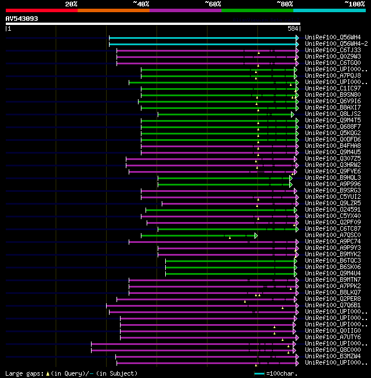Open hit UniRef100_C1IC97

(333, 89)
